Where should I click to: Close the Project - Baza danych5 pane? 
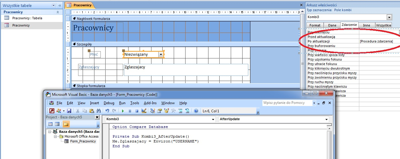coord(97,117)
